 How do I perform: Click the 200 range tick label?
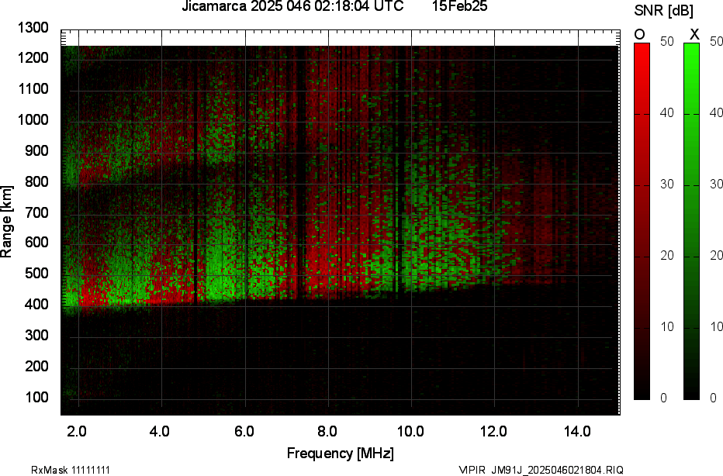(x=36, y=366)
